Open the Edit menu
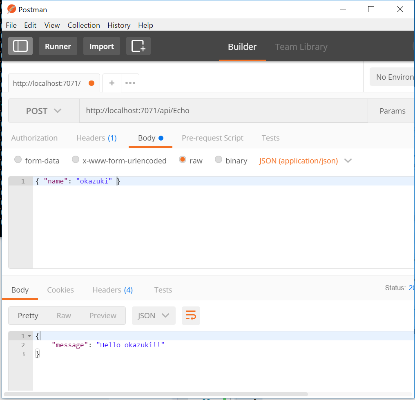 coord(30,25)
